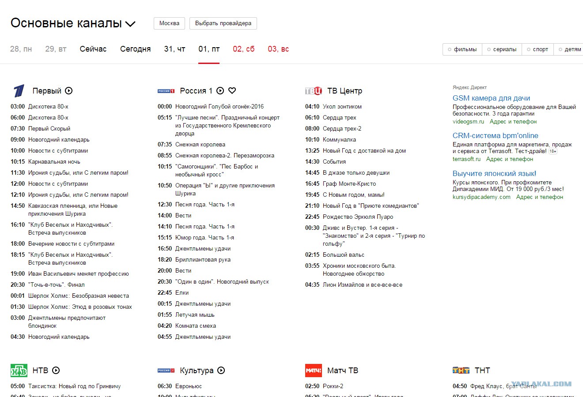583x397 pixels.
Task: Open Адрес и телефон for terrasoft.ru
Action: pos(510,159)
